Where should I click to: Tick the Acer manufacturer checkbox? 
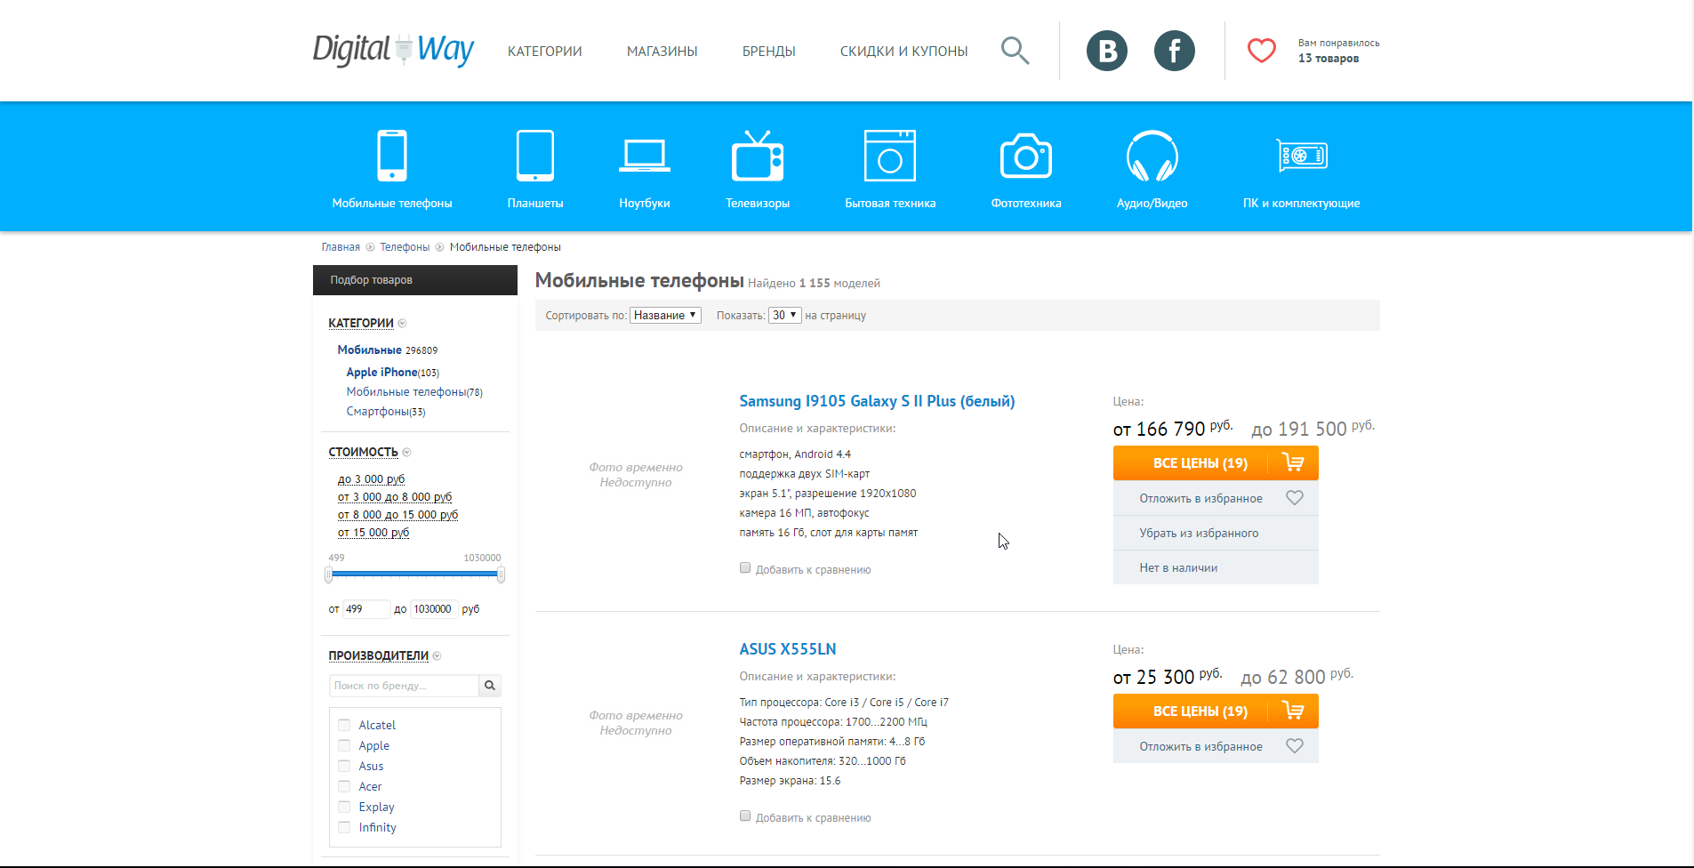[x=344, y=786]
